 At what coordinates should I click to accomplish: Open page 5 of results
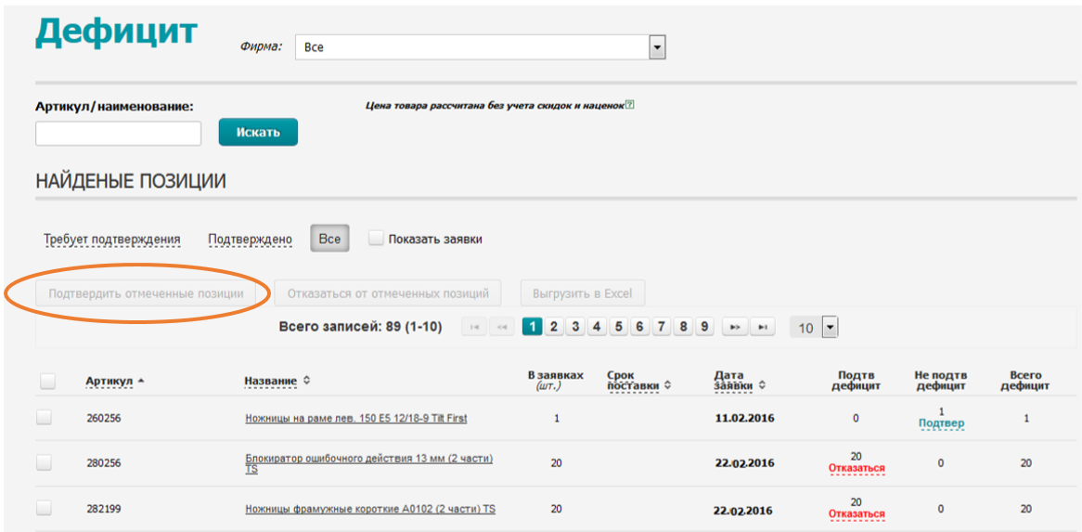pos(618,327)
